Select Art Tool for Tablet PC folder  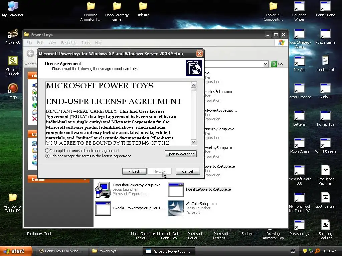[x=13, y=198]
